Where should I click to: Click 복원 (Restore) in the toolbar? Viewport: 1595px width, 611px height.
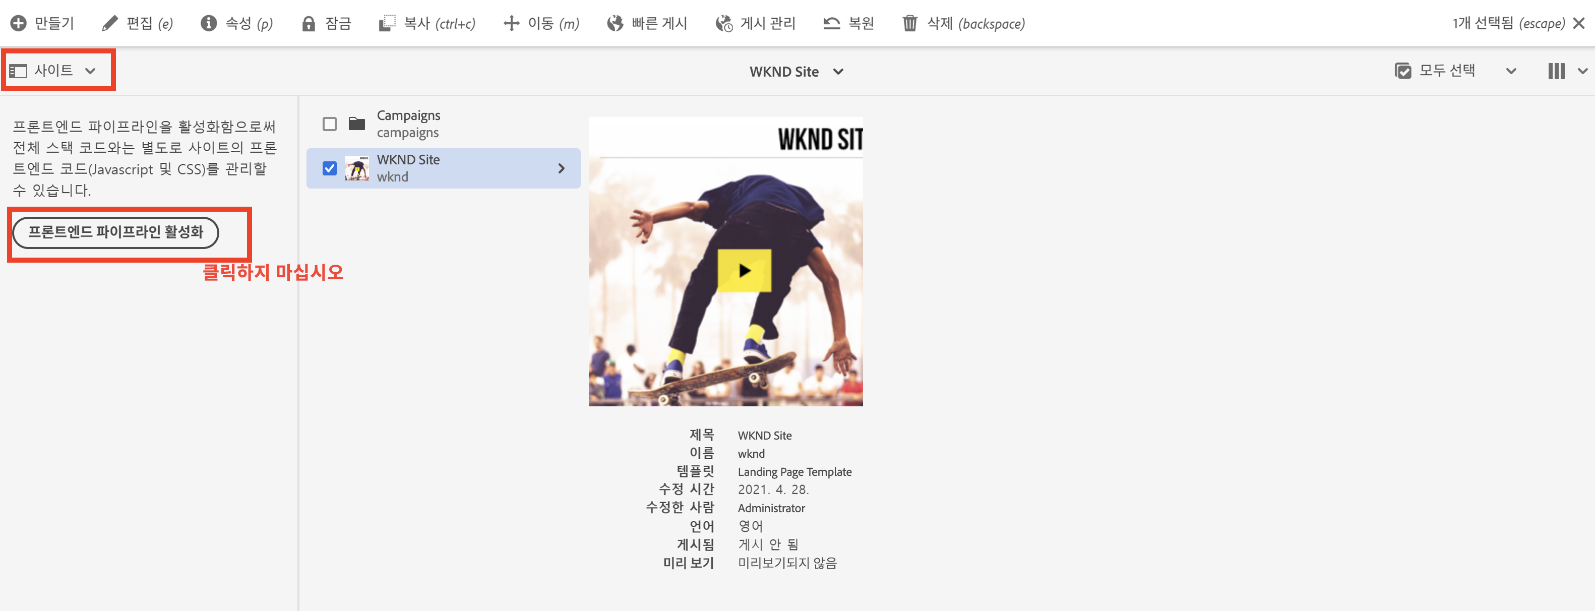coord(848,24)
